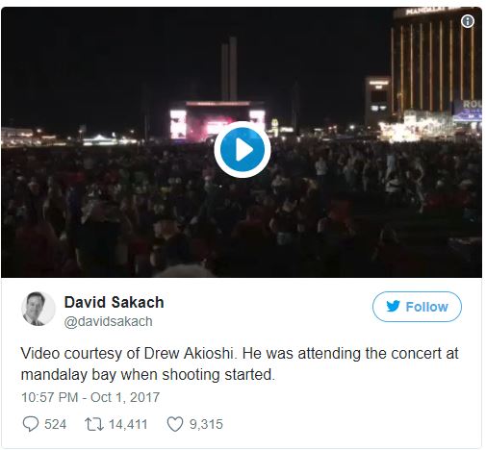Visit the @davidsakach handle link

109,321
